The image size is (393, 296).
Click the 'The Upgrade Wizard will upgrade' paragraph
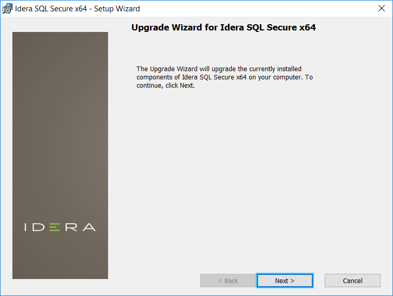pos(224,77)
